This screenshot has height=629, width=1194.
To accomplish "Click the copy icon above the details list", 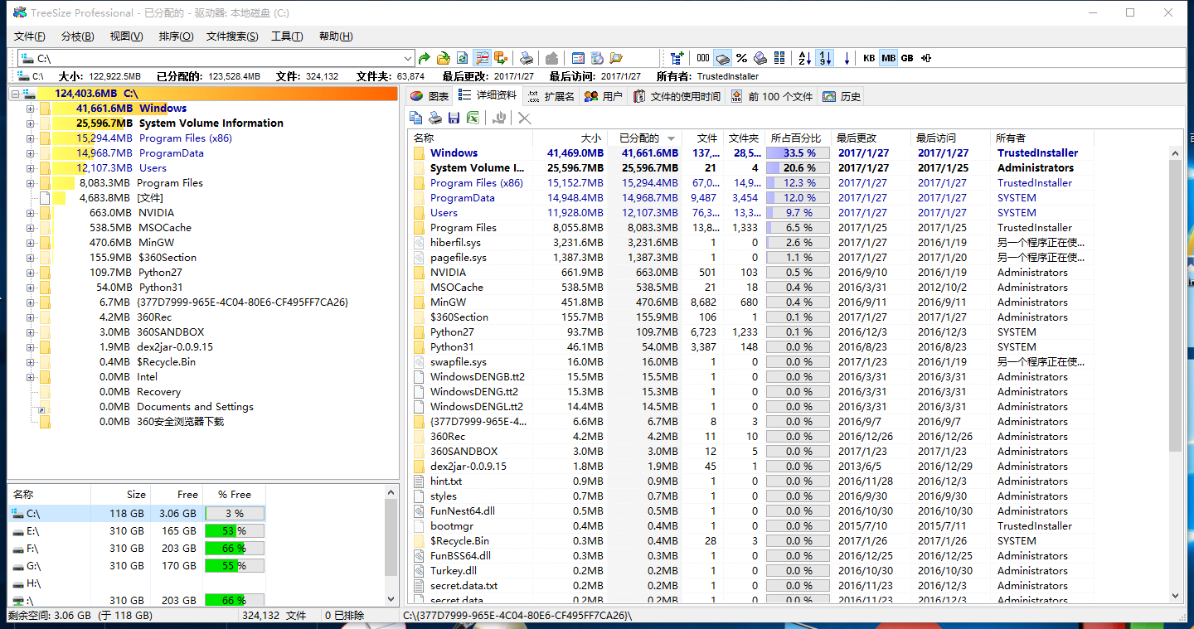I will tap(417, 119).
